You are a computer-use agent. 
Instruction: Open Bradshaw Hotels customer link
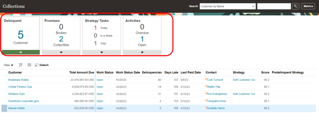(19, 80)
